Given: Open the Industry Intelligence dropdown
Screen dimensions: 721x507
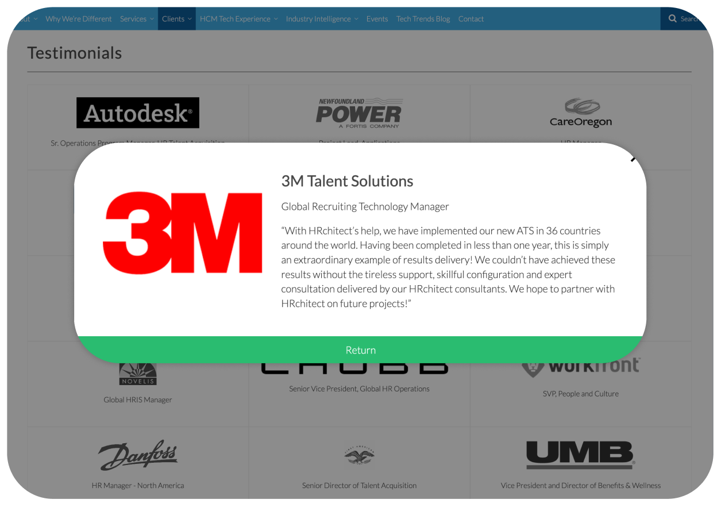Looking at the screenshot, I should click(x=318, y=18).
